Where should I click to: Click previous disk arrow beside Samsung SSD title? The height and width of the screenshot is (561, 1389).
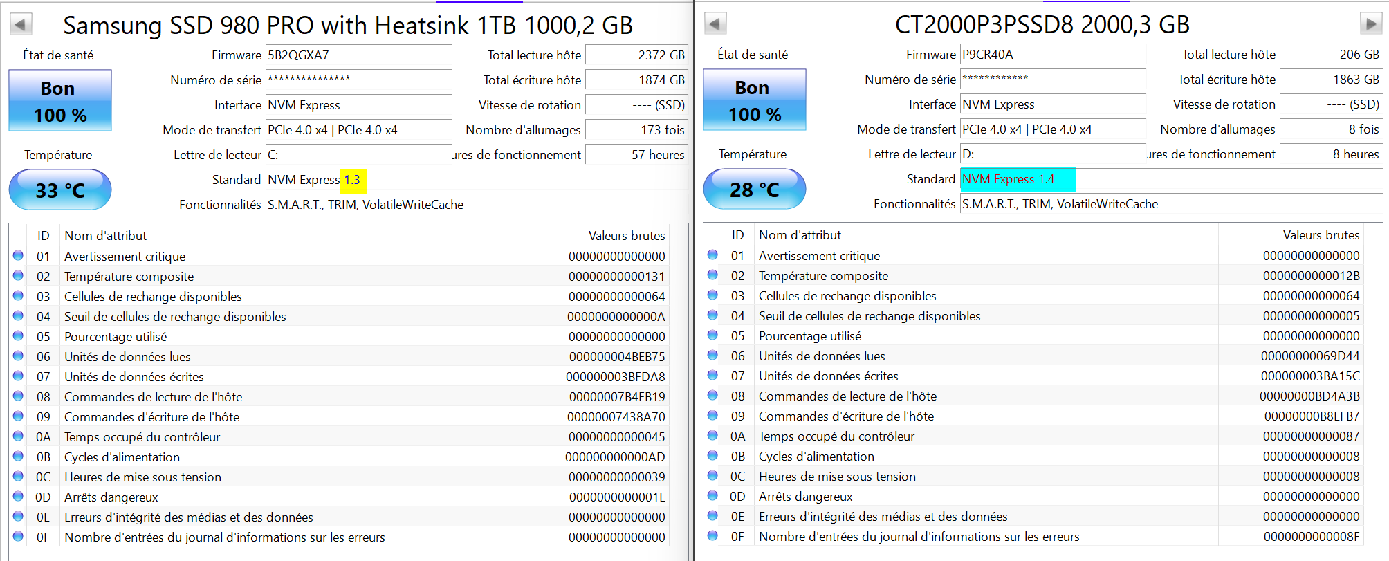21,25
